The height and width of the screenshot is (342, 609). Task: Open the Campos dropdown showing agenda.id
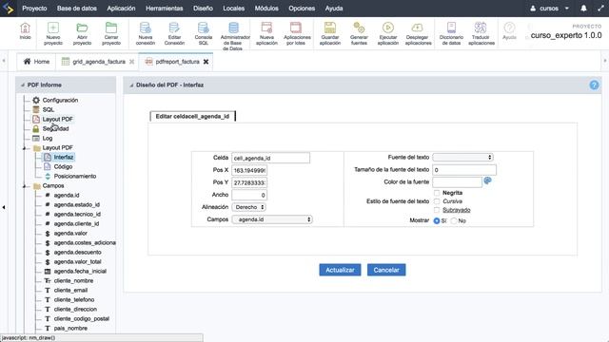[272, 219]
